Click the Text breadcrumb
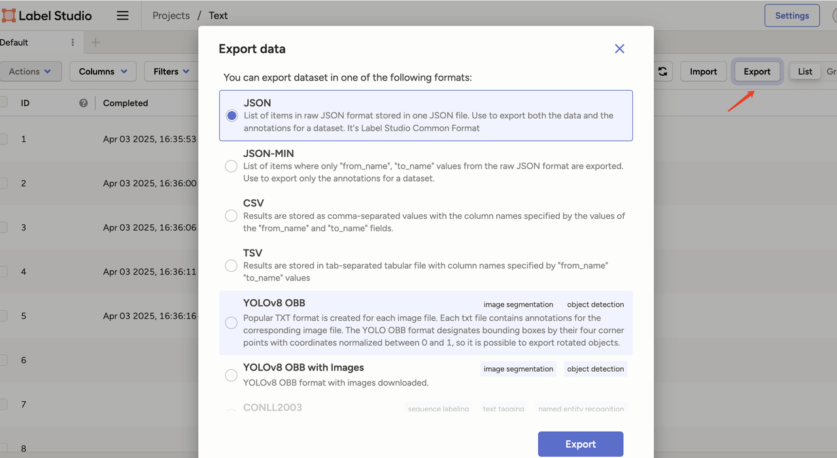The height and width of the screenshot is (458, 837). (218, 16)
